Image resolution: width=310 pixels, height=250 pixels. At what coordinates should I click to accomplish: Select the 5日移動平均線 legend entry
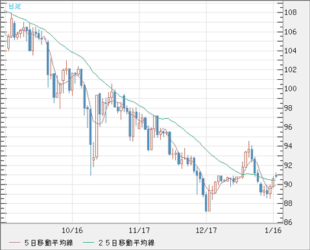[x=49, y=243]
